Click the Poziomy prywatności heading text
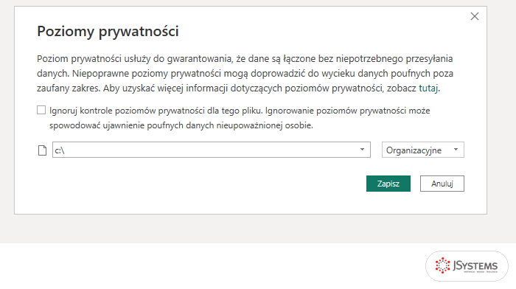This screenshot has height=289, width=516. tap(108, 31)
